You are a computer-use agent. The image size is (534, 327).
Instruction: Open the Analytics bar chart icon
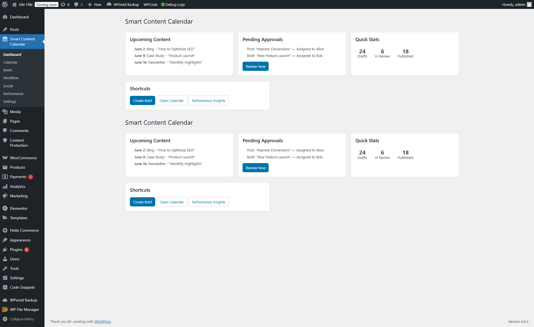click(5, 186)
